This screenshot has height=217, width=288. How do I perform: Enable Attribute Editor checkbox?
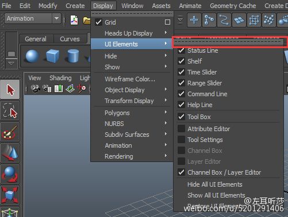pyautogui.click(x=181, y=129)
